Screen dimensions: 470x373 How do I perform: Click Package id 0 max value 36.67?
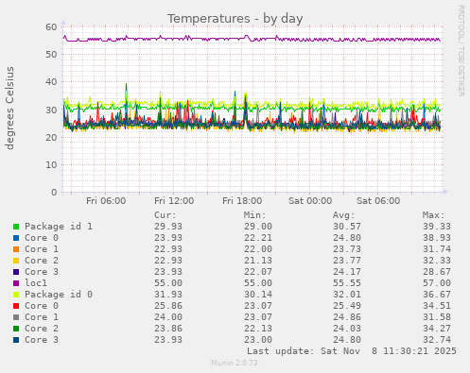coord(437,295)
